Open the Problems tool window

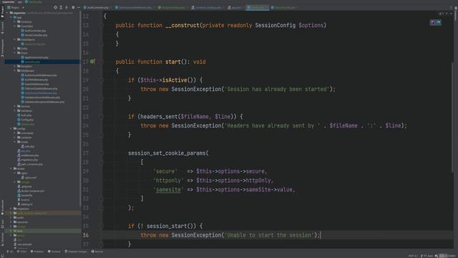pos(37,252)
